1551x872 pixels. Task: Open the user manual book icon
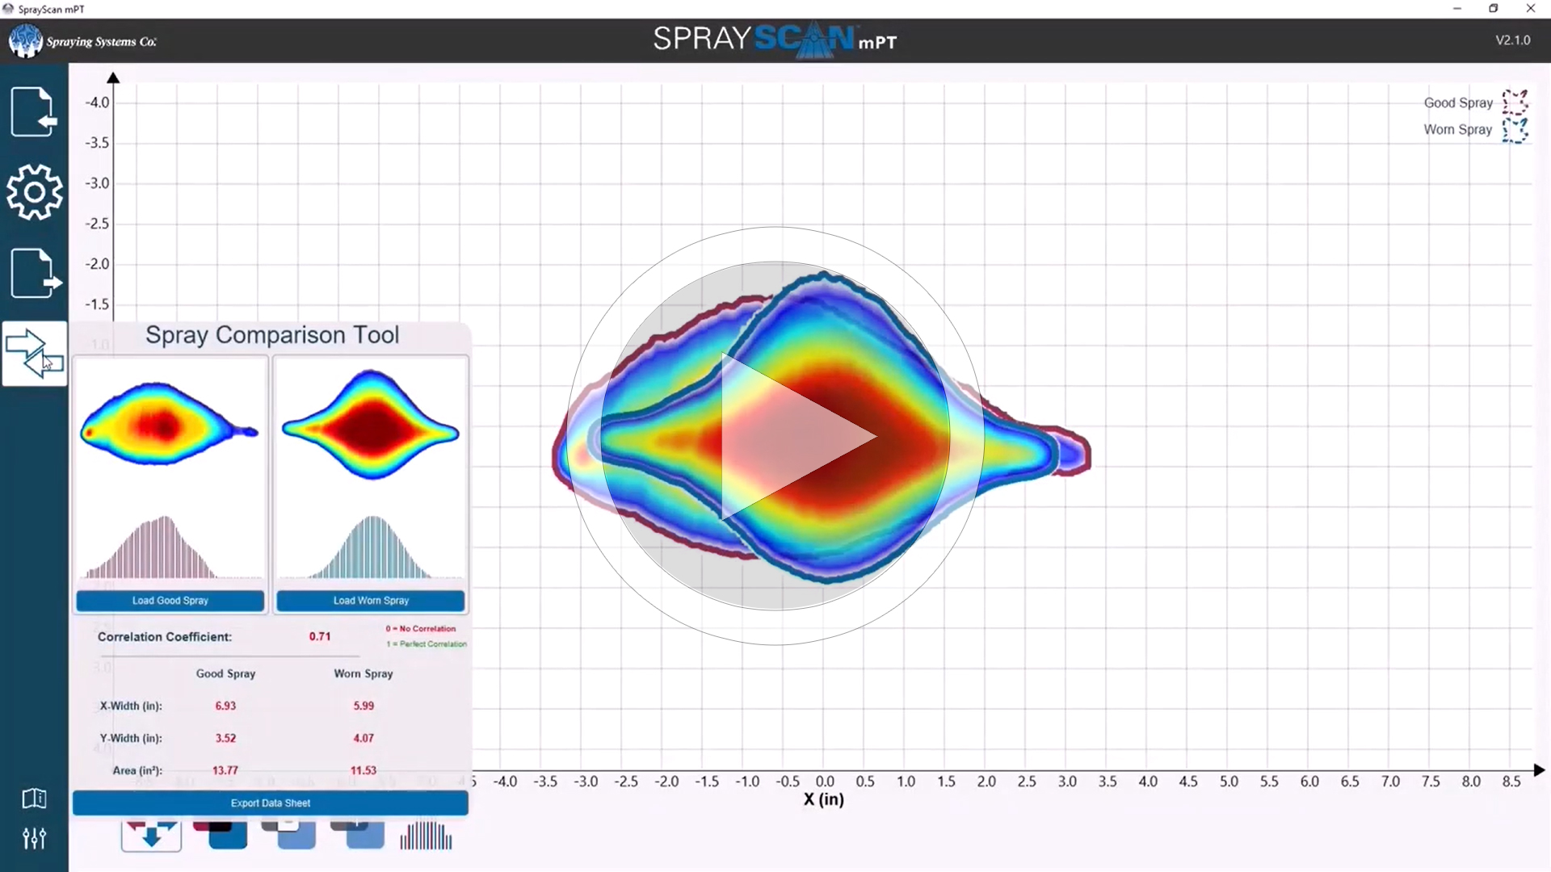click(x=34, y=799)
